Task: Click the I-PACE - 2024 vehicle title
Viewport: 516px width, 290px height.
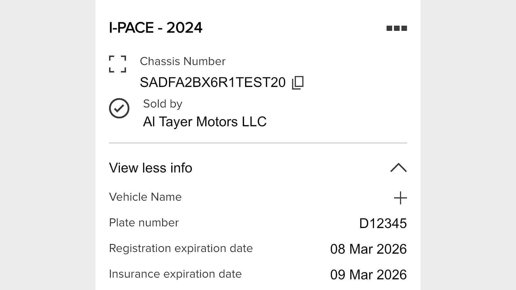Action: coord(156,28)
